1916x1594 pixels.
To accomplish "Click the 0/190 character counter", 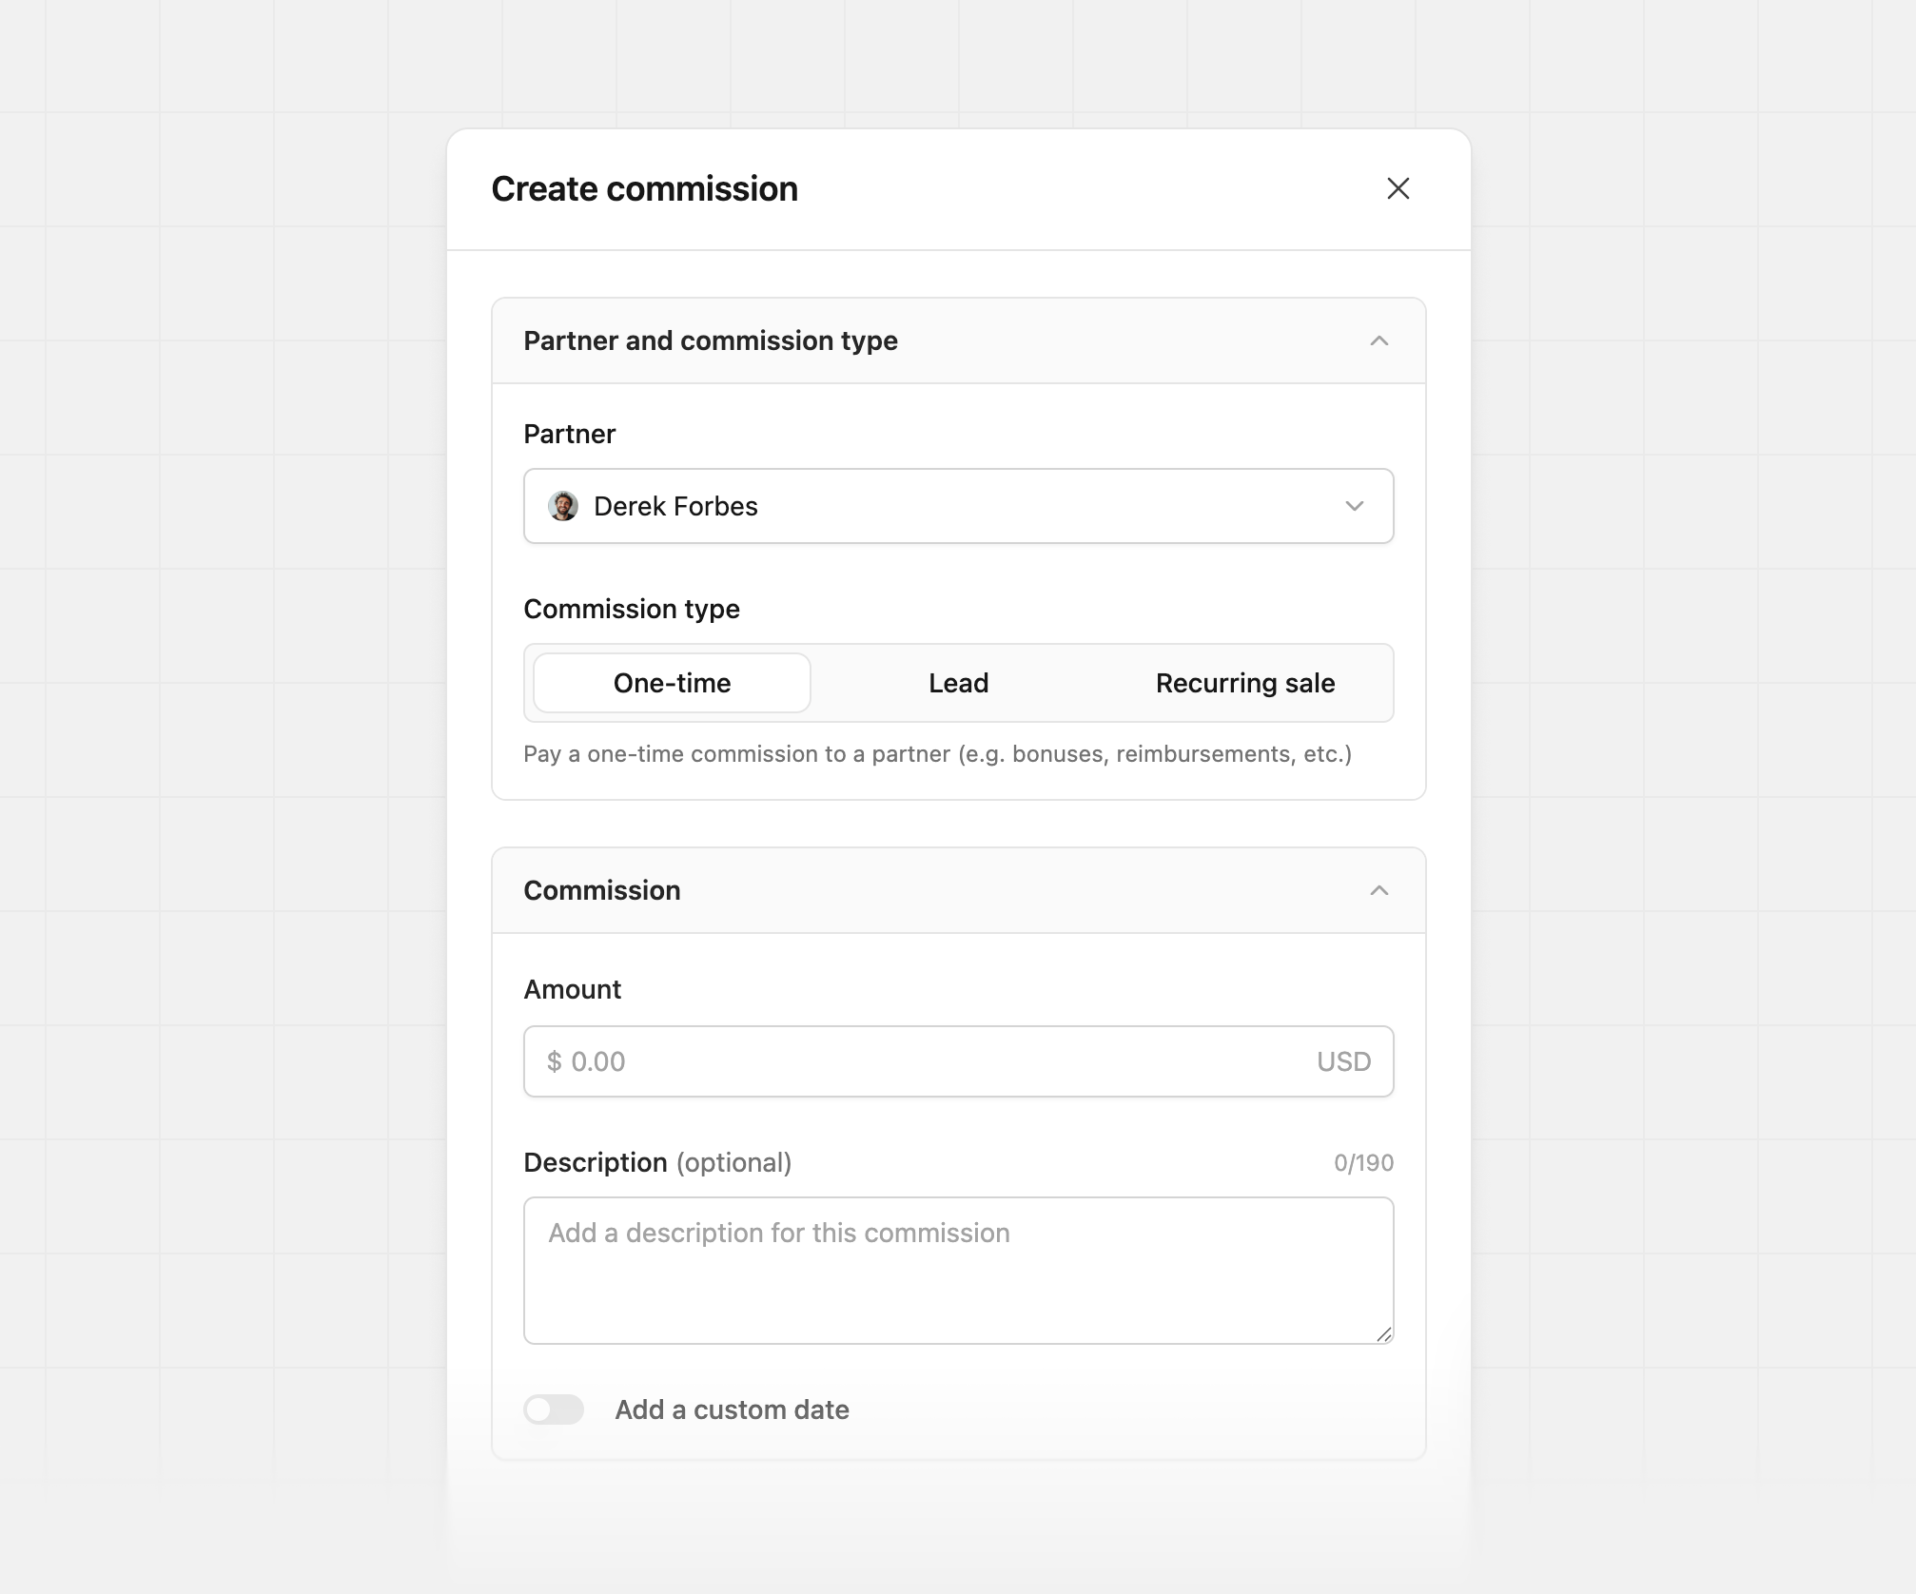I will pyautogui.click(x=1361, y=1161).
